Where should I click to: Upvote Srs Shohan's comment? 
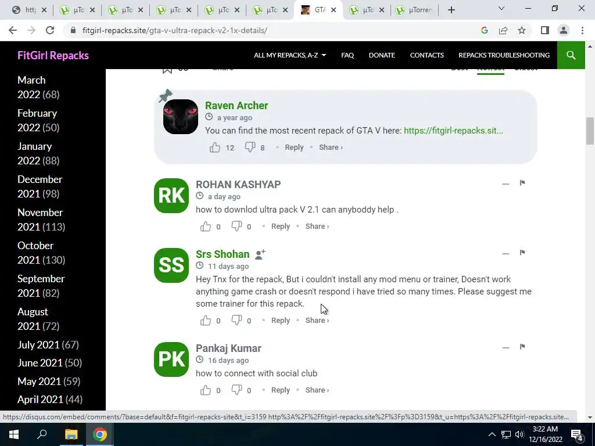click(205, 321)
